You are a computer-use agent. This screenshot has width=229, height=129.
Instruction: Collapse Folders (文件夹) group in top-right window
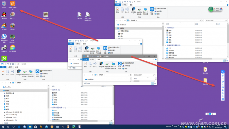165,28
